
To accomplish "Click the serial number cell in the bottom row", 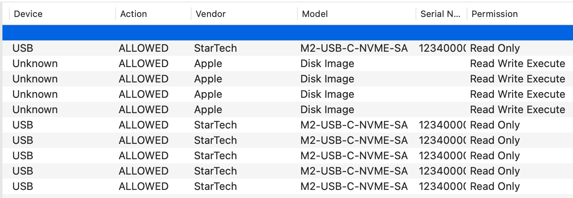I will (x=442, y=186).
